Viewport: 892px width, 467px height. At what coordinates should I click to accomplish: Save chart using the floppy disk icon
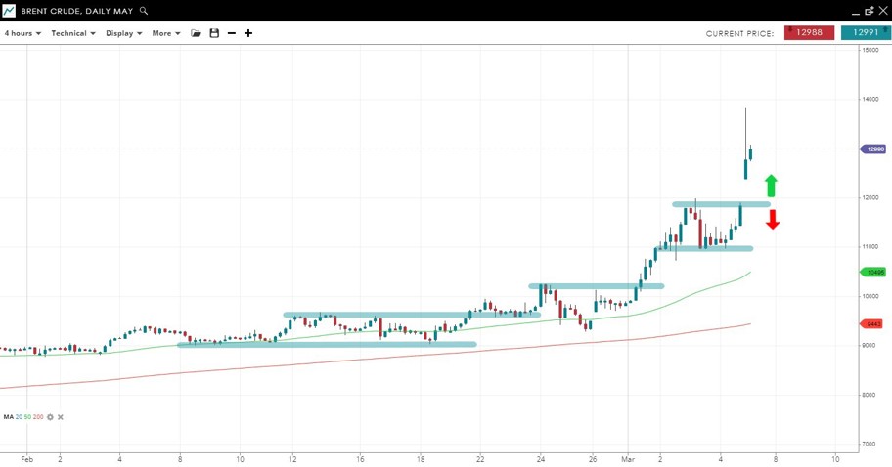[214, 33]
